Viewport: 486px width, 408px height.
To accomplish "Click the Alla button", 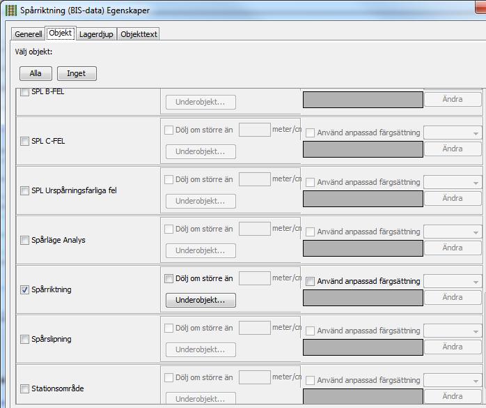I will (36, 74).
